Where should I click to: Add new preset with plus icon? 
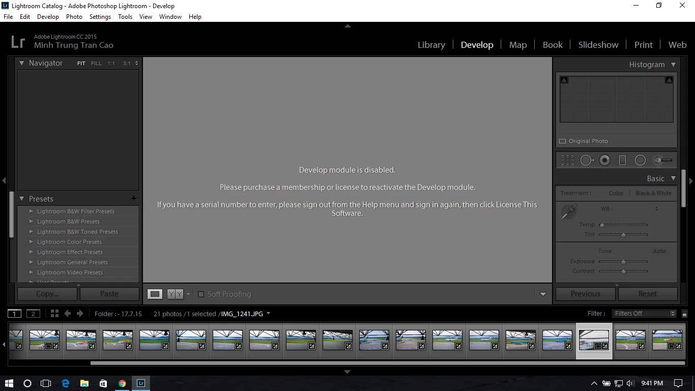tap(133, 199)
